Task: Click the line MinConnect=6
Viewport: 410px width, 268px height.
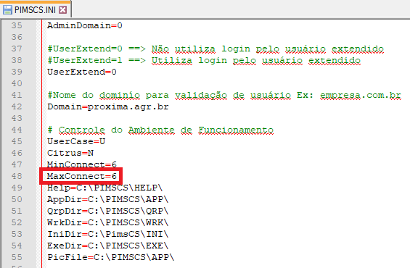Action: [x=82, y=164]
